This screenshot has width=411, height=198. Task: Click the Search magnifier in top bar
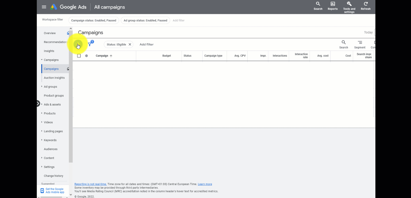pos(318,4)
